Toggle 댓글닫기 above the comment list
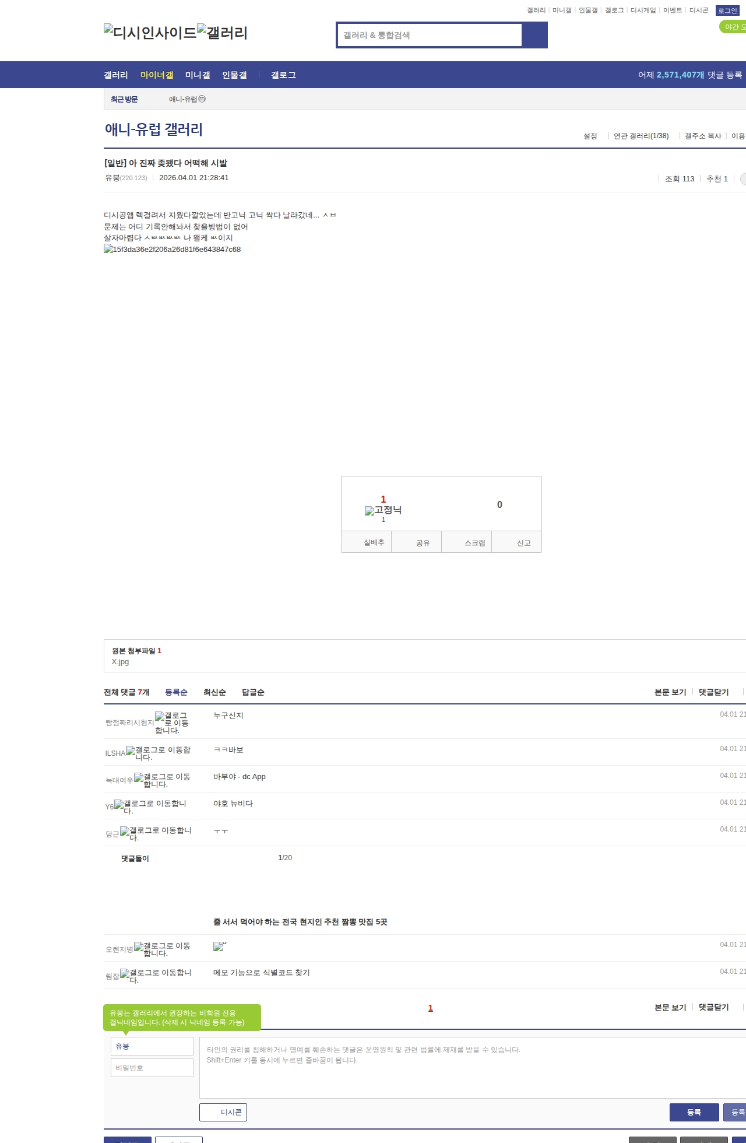The width and height of the screenshot is (746, 1143). coord(713,692)
